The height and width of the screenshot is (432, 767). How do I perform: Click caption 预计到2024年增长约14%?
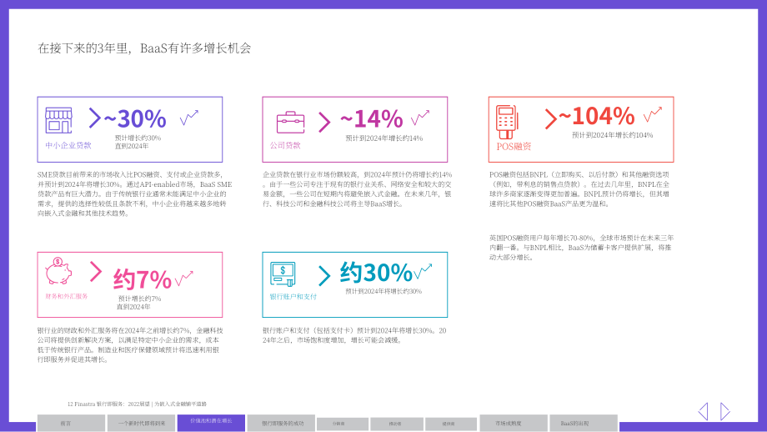pos(384,138)
